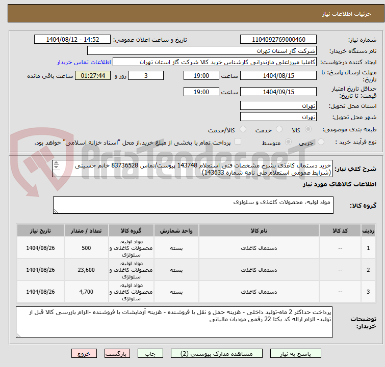
Task: Click دستمال کاغذی in row 1
Action: pyautogui.click(x=259, y=248)
